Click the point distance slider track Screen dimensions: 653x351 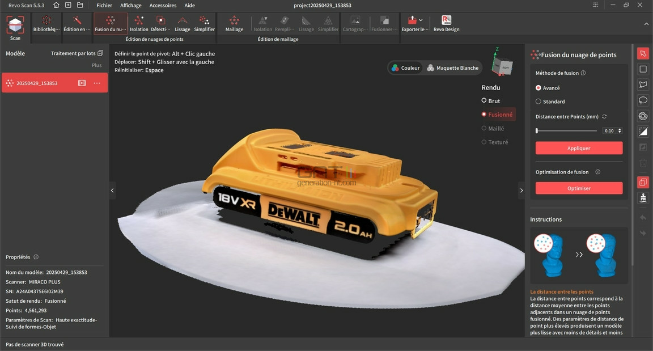click(x=566, y=131)
